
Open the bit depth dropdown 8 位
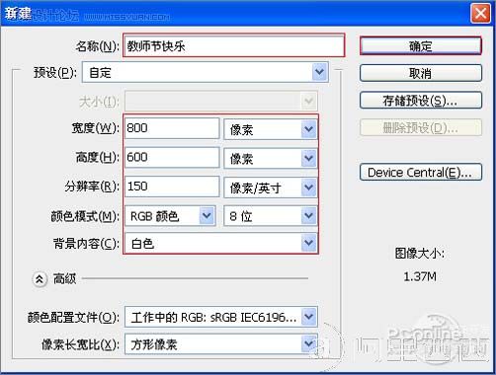271,216
